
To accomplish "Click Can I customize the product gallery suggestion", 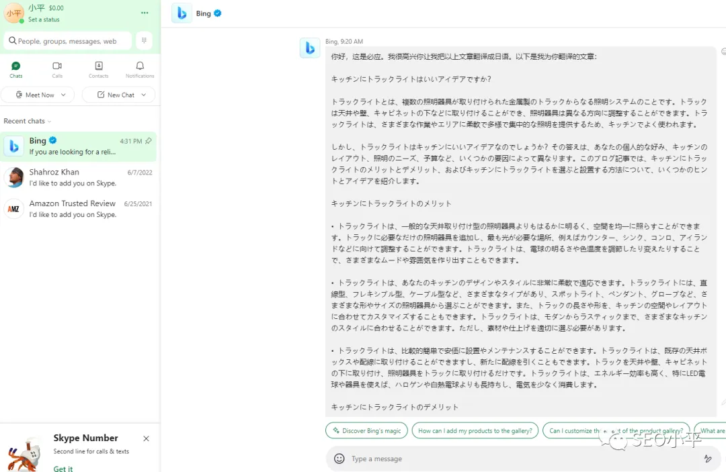I will pos(616,430).
